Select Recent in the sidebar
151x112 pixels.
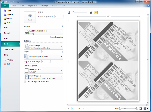click(x=7, y=33)
